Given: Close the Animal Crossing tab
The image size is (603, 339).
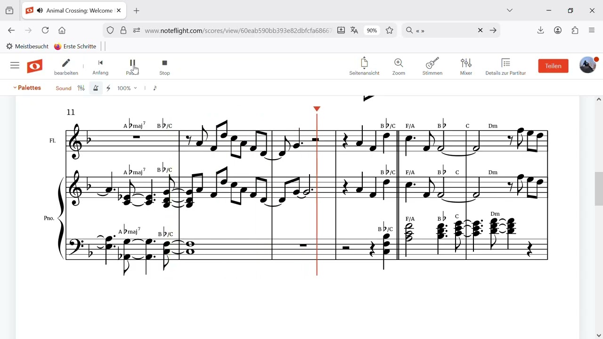Looking at the screenshot, I should [x=119, y=10].
